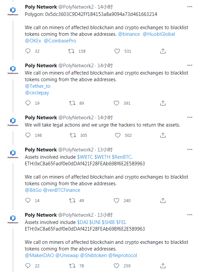Image resolution: width=198 pixels, height=272 pixels.
Task: Open more options on the legal actions tweet
Action: 190,117
